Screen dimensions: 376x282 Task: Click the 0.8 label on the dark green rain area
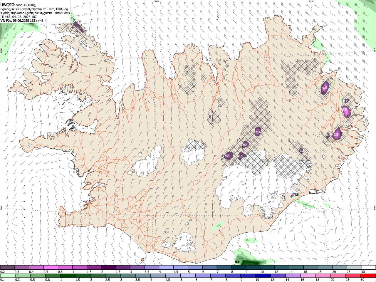[237, 262]
